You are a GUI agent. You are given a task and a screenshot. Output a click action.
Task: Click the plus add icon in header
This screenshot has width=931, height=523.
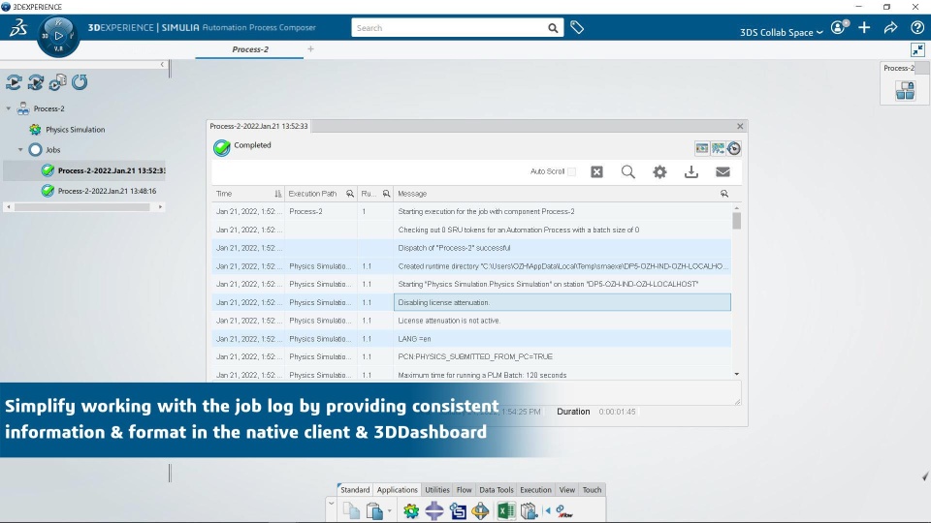coord(864,27)
